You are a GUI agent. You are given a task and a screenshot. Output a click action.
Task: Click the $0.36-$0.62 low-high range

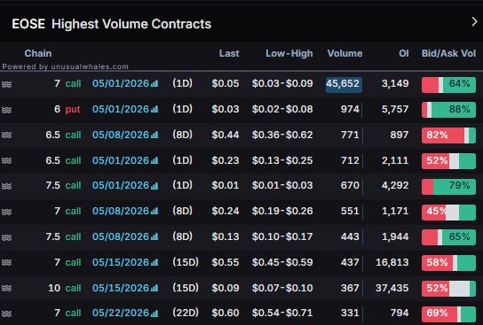[x=282, y=135]
